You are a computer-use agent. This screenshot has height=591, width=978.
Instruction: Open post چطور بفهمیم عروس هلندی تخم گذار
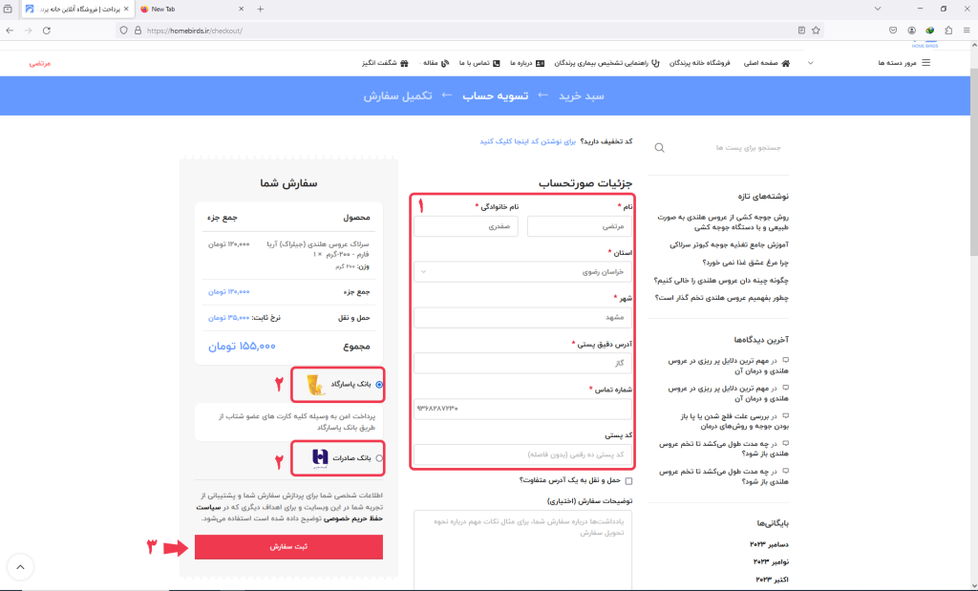(x=722, y=298)
